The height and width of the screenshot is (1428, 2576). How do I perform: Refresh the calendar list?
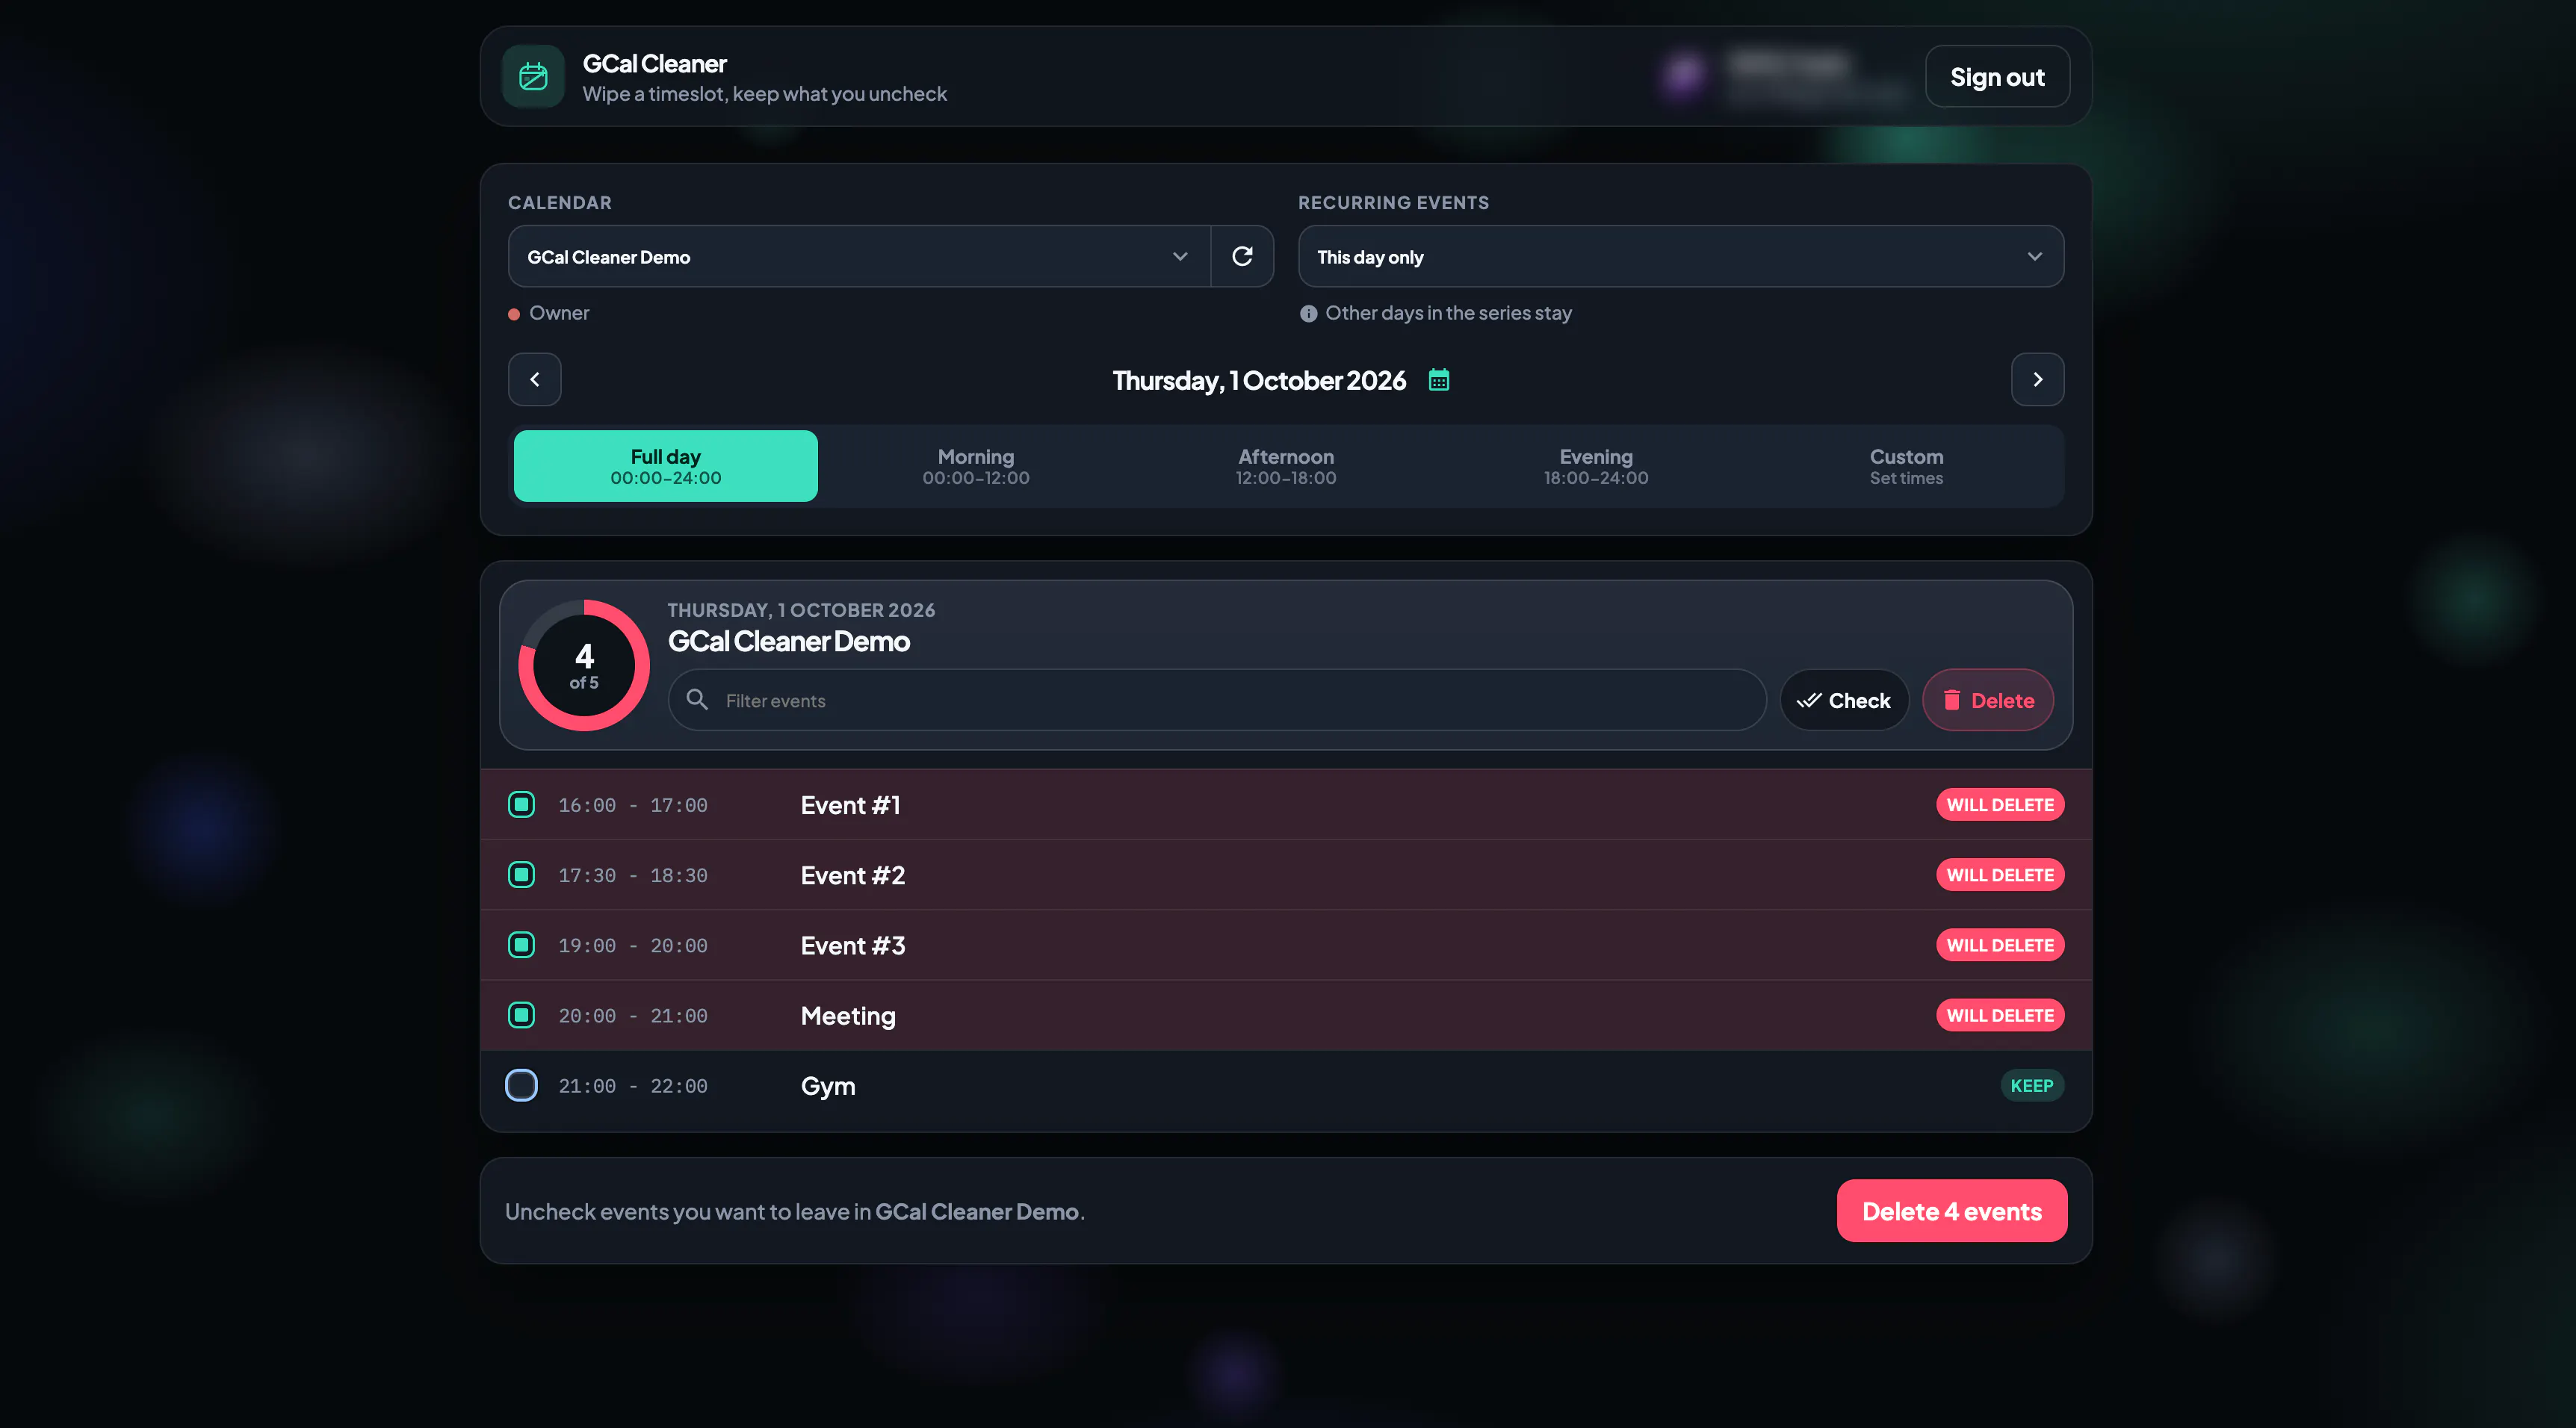coord(1242,256)
